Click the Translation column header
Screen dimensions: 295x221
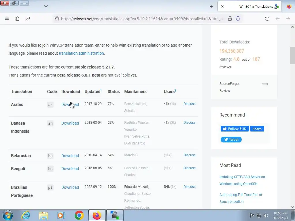click(21, 92)
